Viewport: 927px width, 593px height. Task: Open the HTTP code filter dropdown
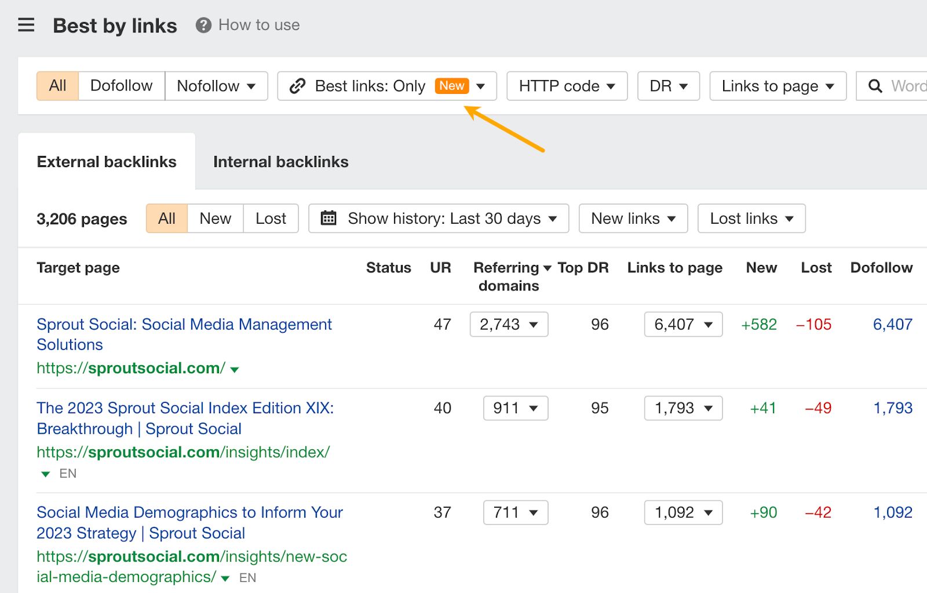tap(566, 85)
